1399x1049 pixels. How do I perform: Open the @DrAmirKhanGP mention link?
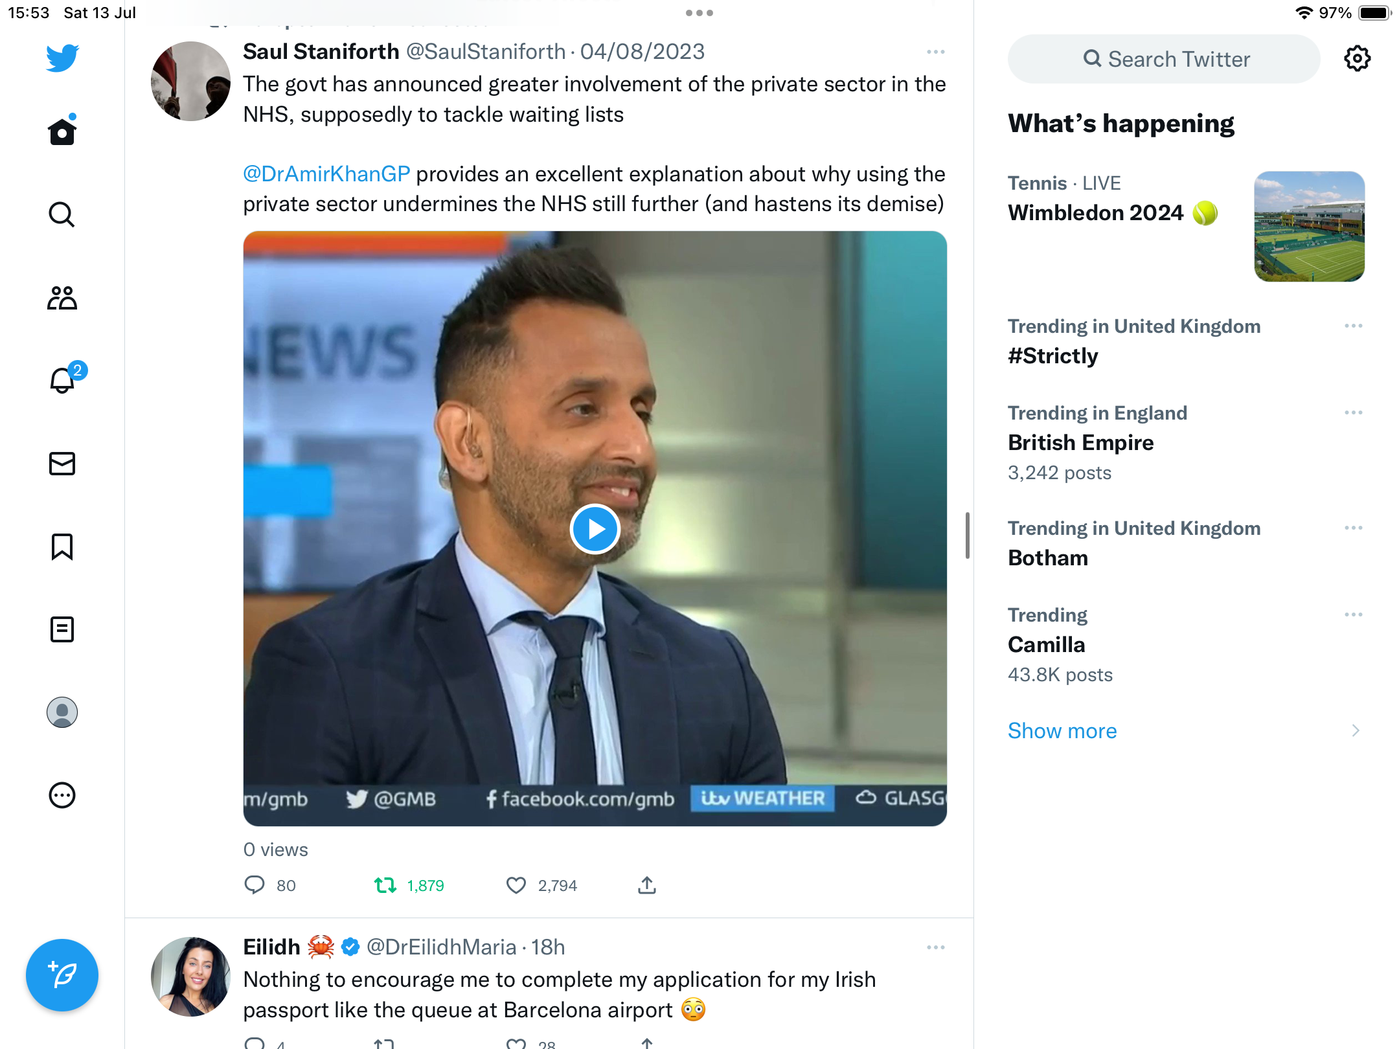326,174
